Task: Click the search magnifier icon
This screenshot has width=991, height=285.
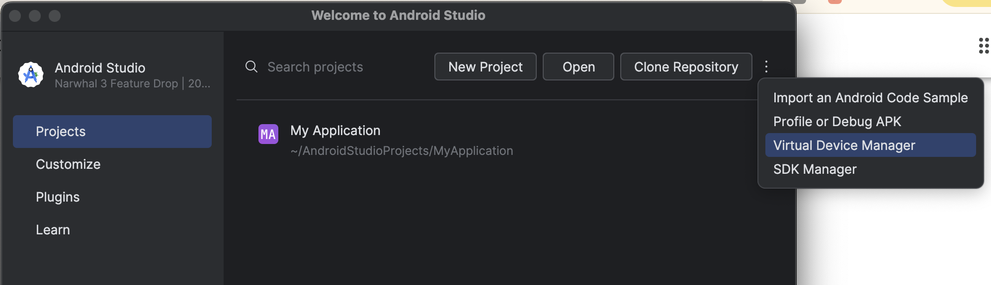Action: click(x=251, y=67)
